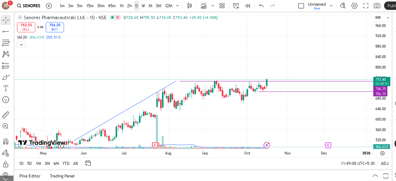The width and height of the screenshot is (396, 181).
Task: Select the 15m timeframe
Action: pyautogui.click(x=90, y=6)
